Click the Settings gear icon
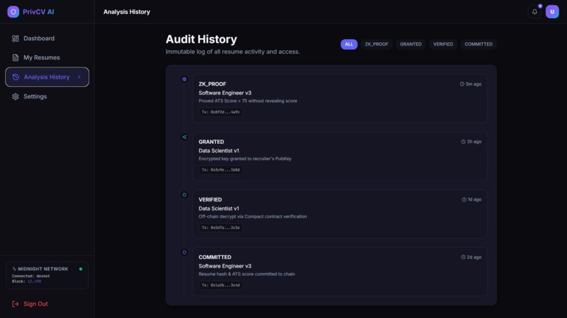The height and width of the screenshot is (318, 567). click(15, 96)
